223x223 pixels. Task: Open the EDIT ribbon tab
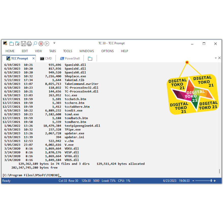(x=25, y=51)
